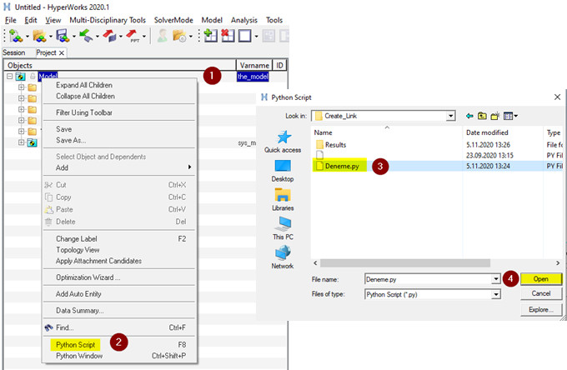
Task: Click the Open Session folder icon
Action: 39,36
